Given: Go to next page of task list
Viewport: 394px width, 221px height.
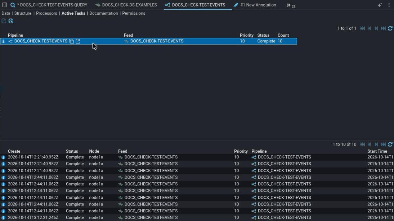Looking at the screenshot, I should coord(376,144).
